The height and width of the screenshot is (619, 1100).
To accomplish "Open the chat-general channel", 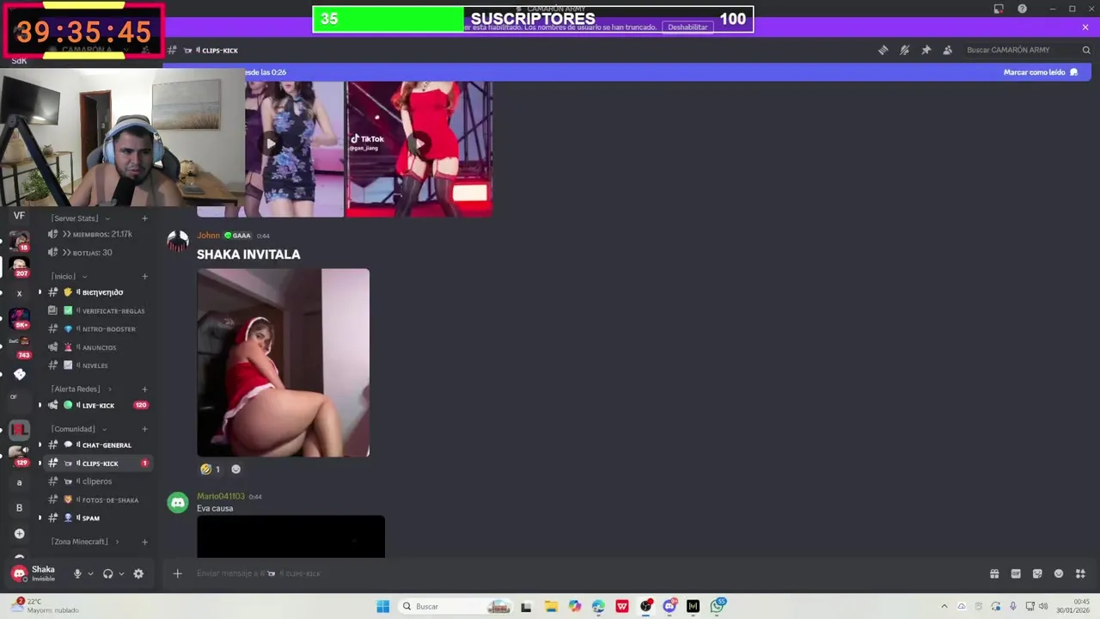I will [x=98, y=445].
